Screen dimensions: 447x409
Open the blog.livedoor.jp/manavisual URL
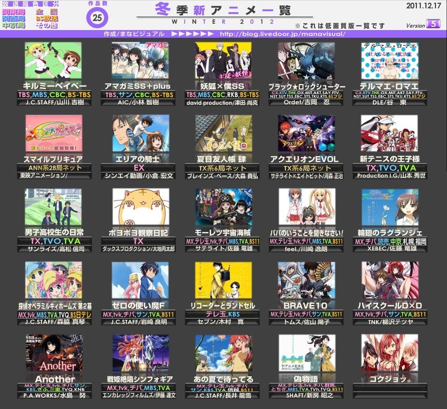[283, 34]
